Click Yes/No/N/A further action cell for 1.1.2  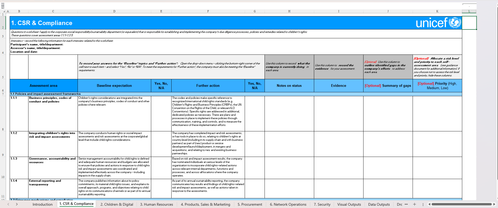click(x=255, y=144)
